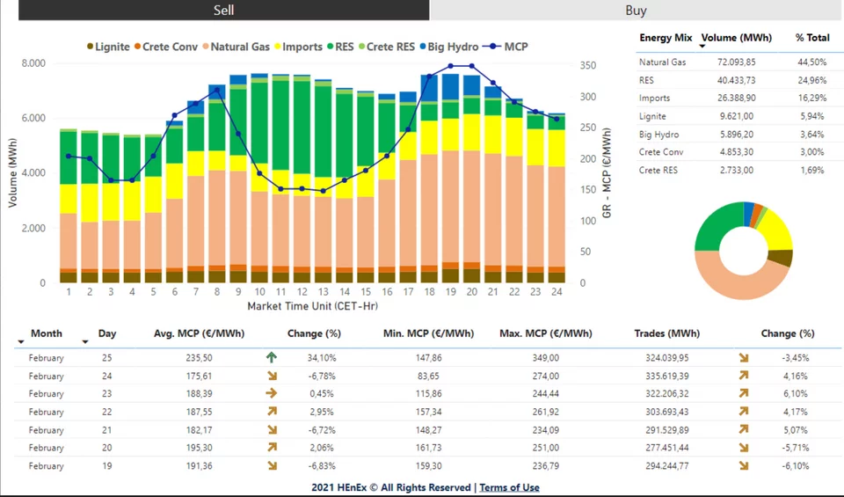The height and width of the screenshot is (497, 844).
Task: Click the Big Hydro legend dot
Action: pos(422,47)
